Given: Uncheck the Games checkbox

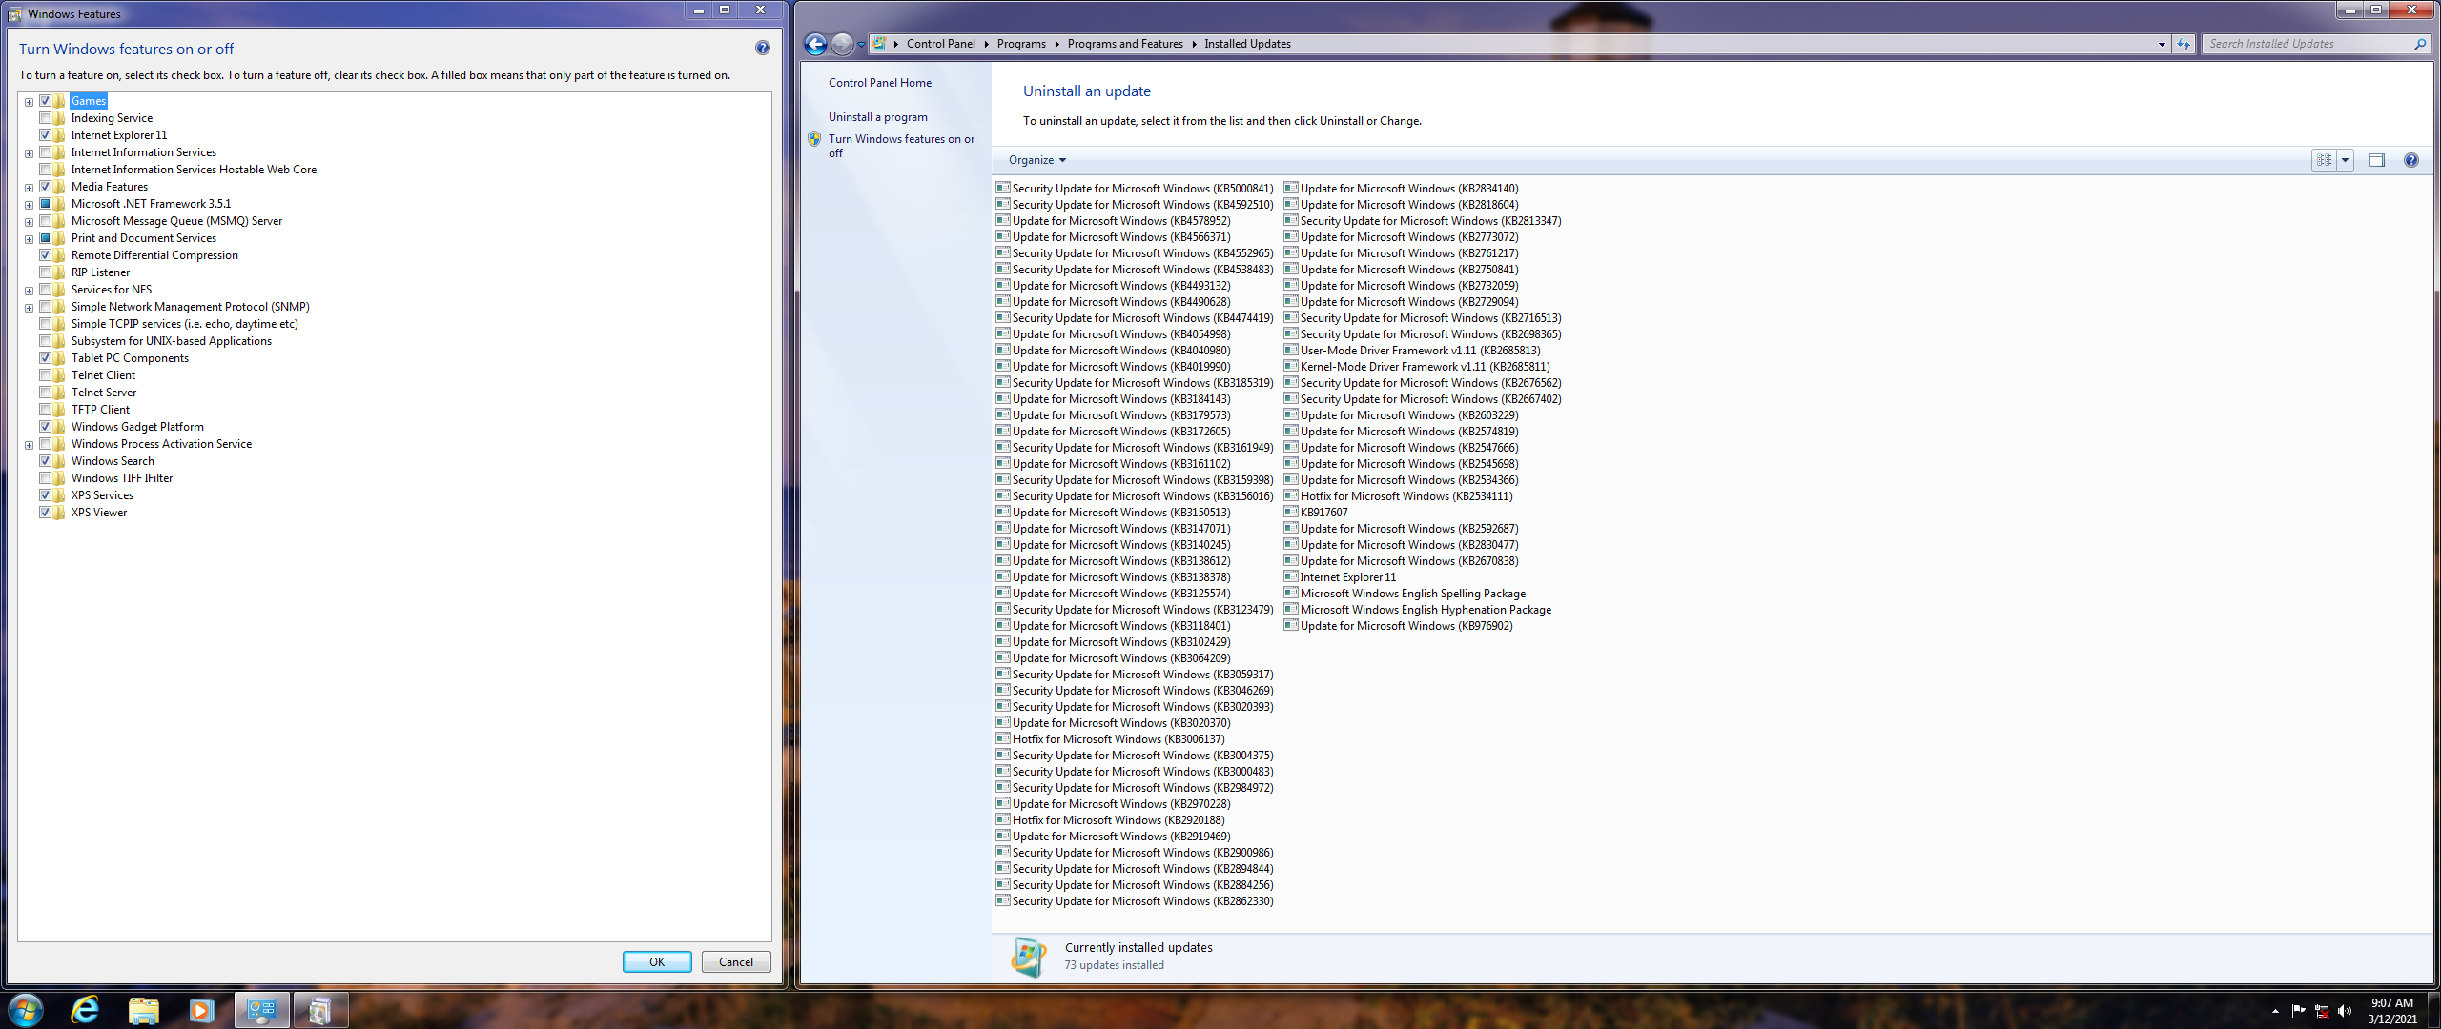Looking at the screenshot, I should 45,101.
